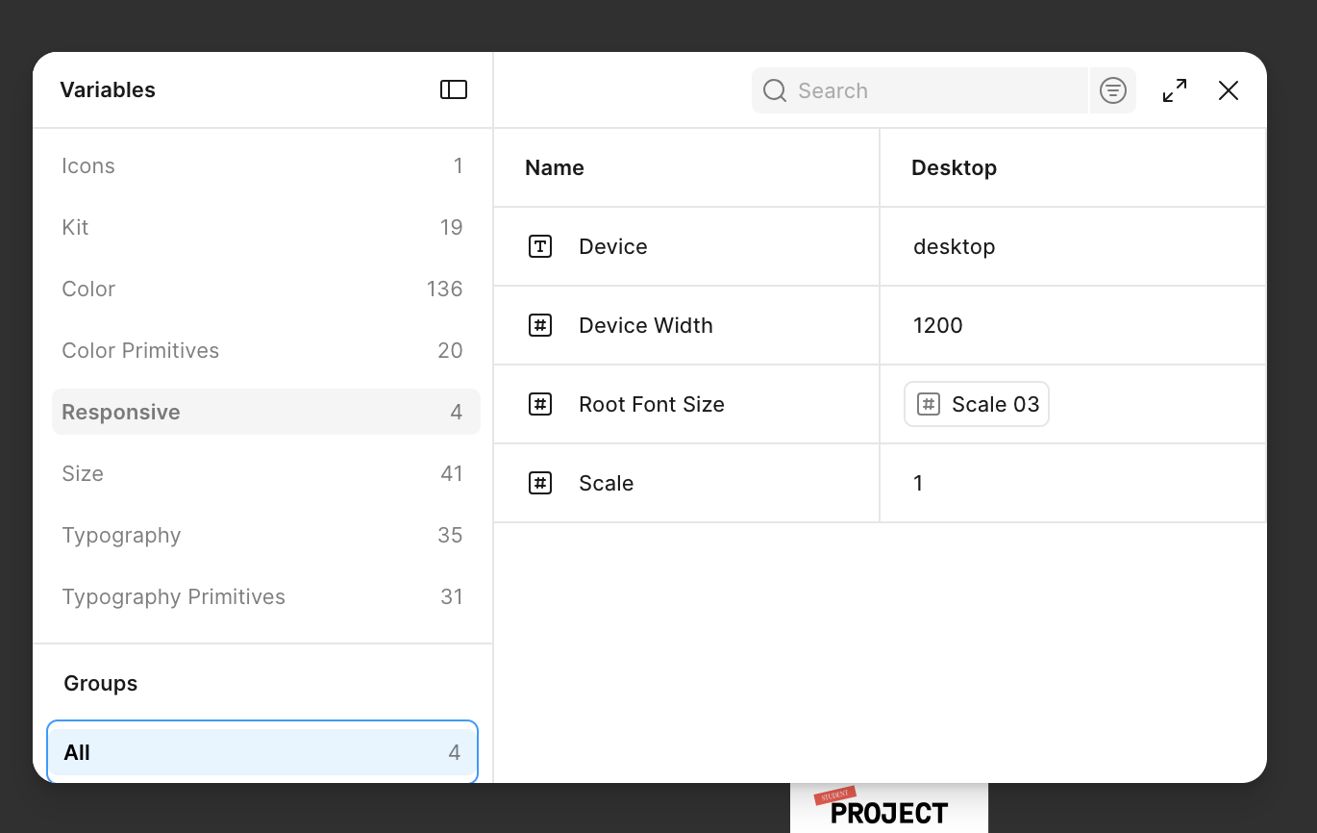Edit the Scale value 1 cell
The width and height of the screenshot is (1317, 833).
(1073, 483)
